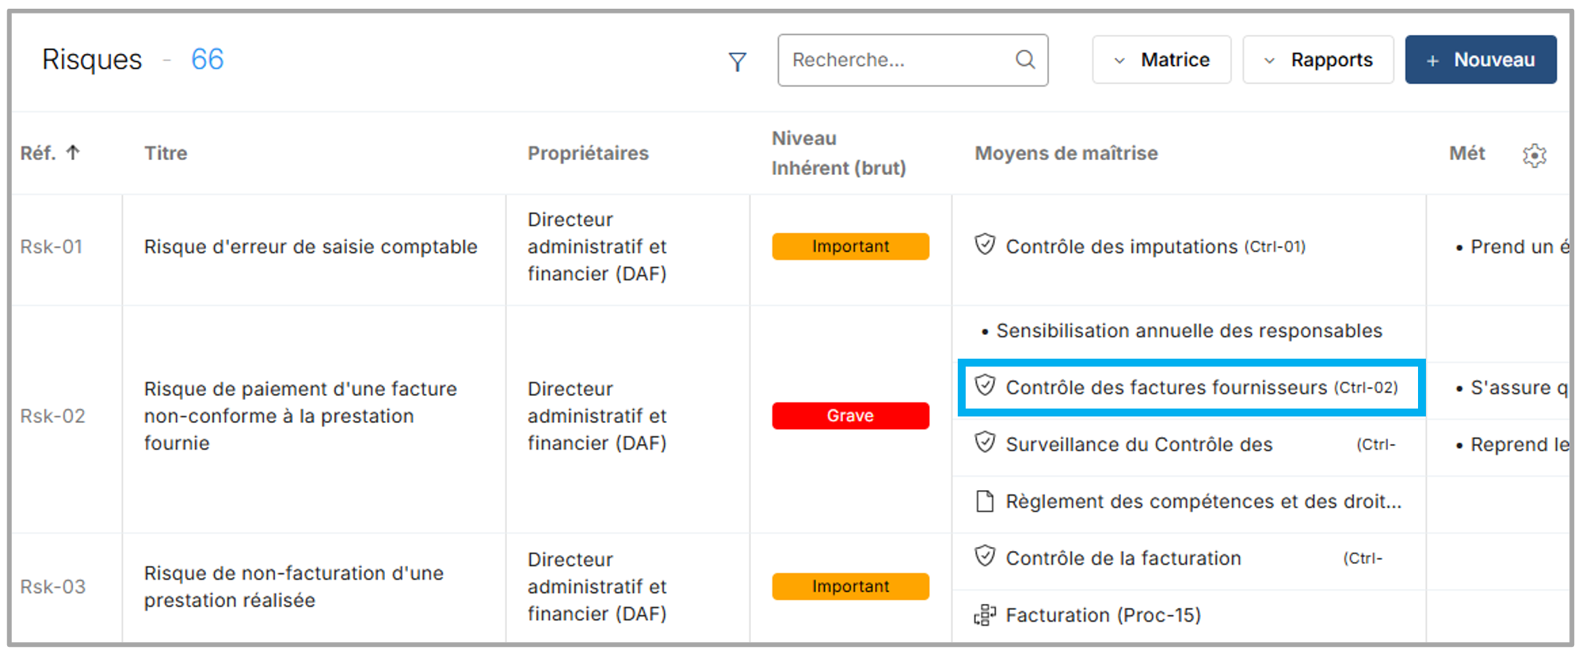Open column settings gear icon

point(1534,155)
